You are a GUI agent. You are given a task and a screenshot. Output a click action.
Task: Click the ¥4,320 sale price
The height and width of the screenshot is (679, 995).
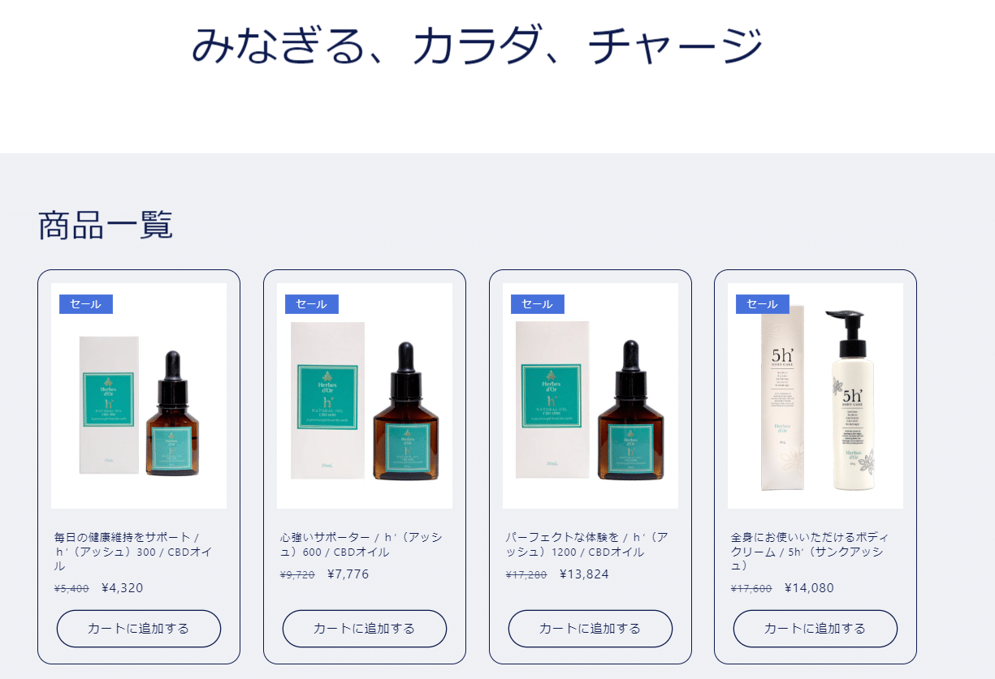(x=123, y=588)
